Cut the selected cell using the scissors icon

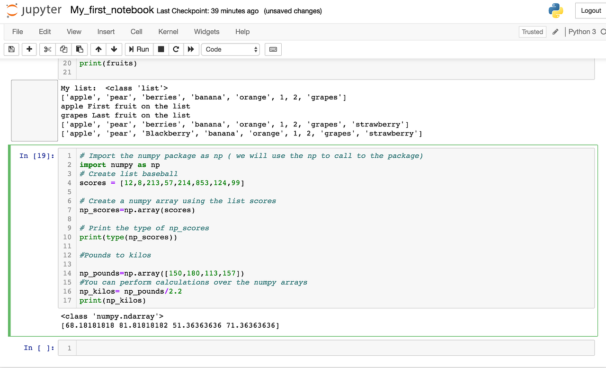point(46,49)
